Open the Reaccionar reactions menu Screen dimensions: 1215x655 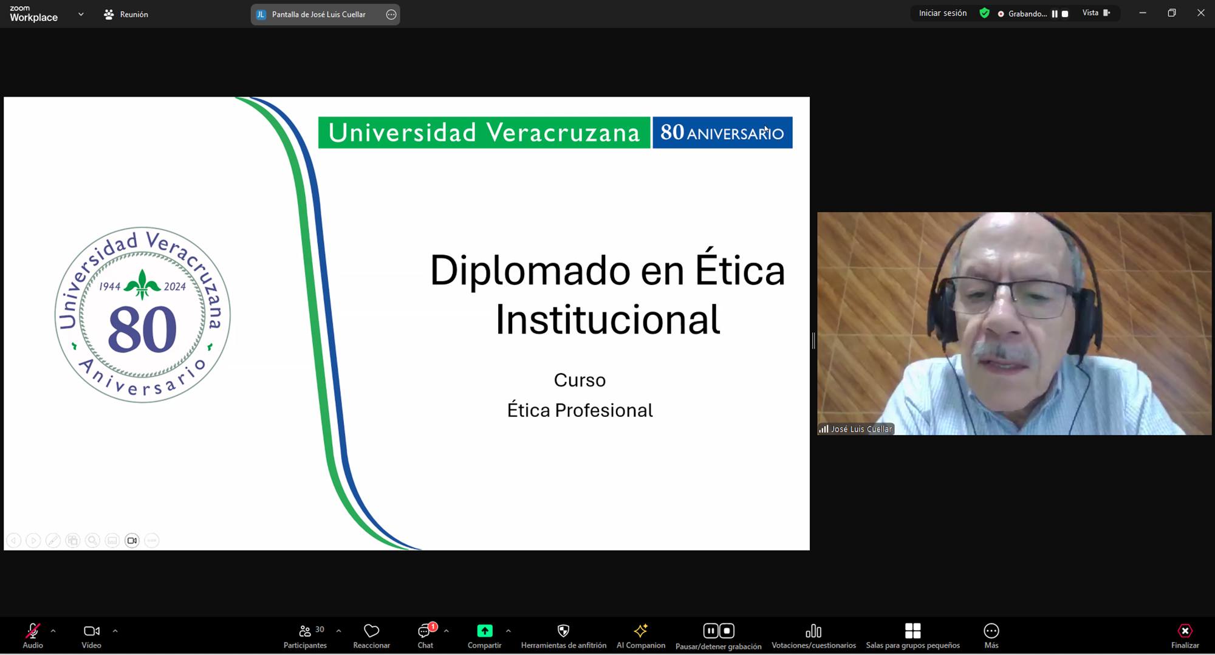(x=371, y=636)
